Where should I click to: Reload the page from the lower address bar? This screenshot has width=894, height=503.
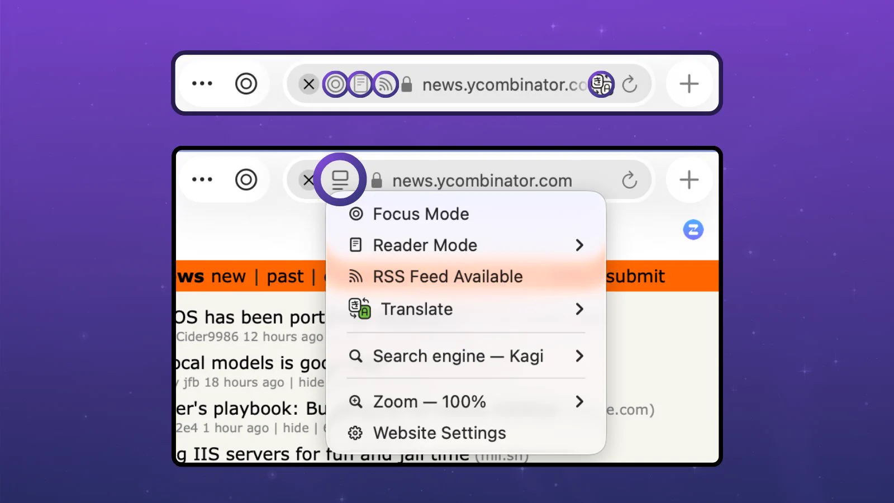click(630, 180)
